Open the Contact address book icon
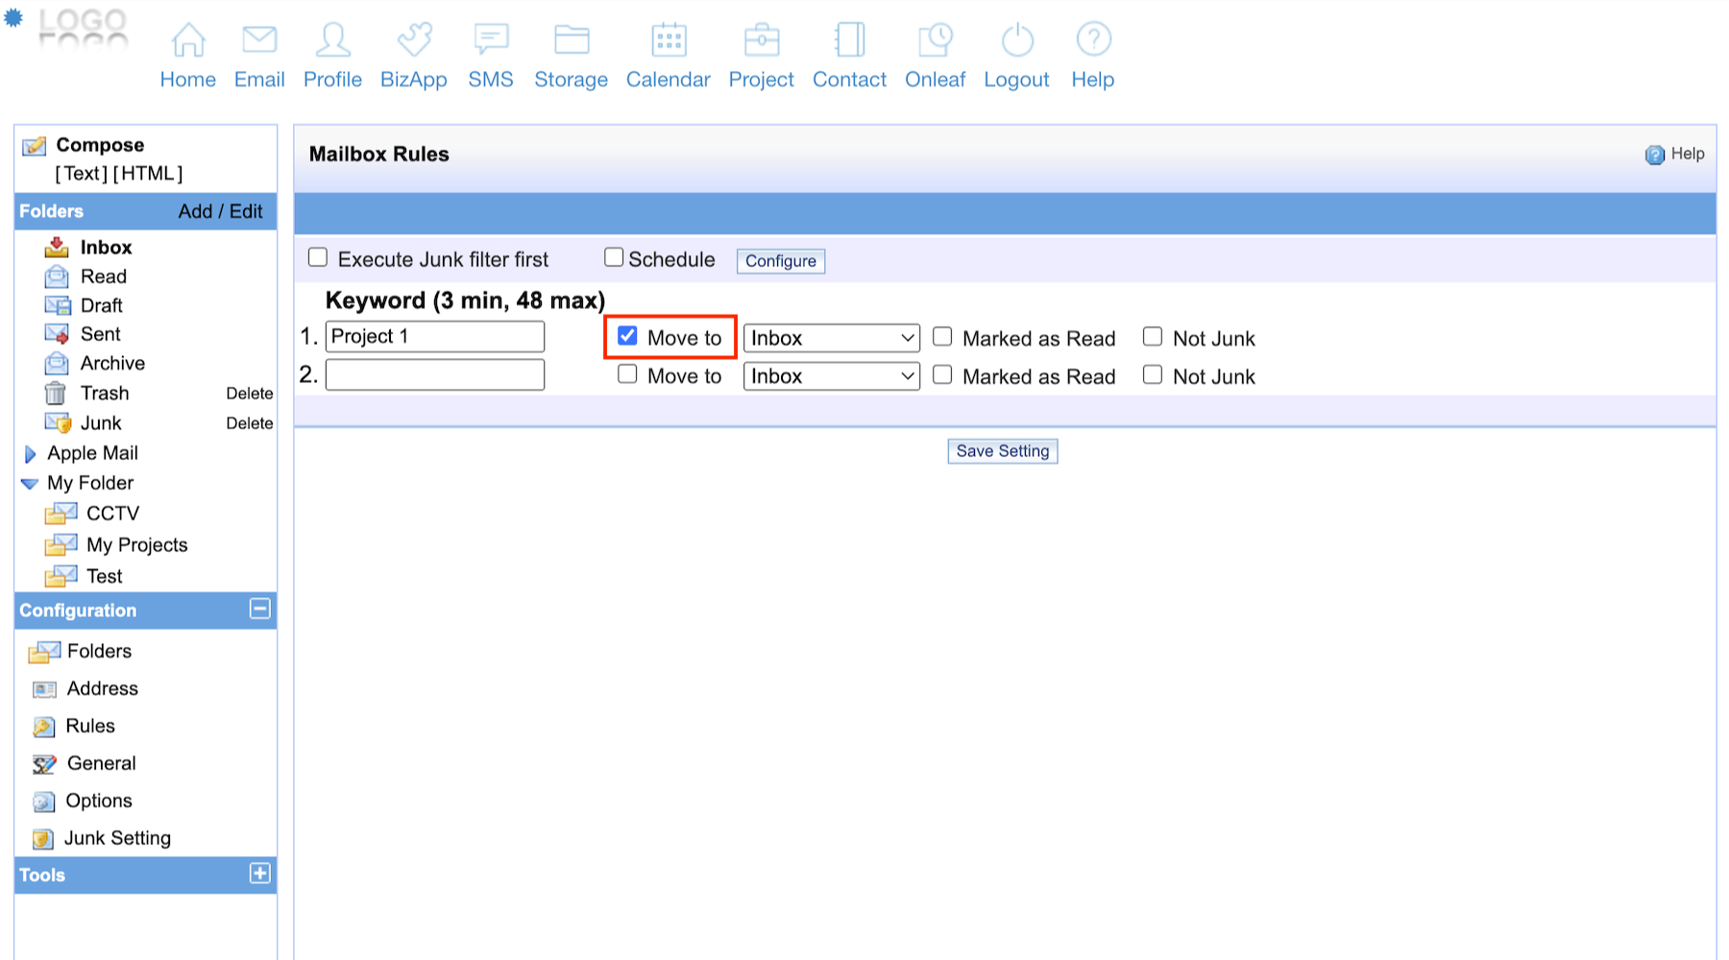Viewport: 1729px width, 960px height. coord(849,40)
